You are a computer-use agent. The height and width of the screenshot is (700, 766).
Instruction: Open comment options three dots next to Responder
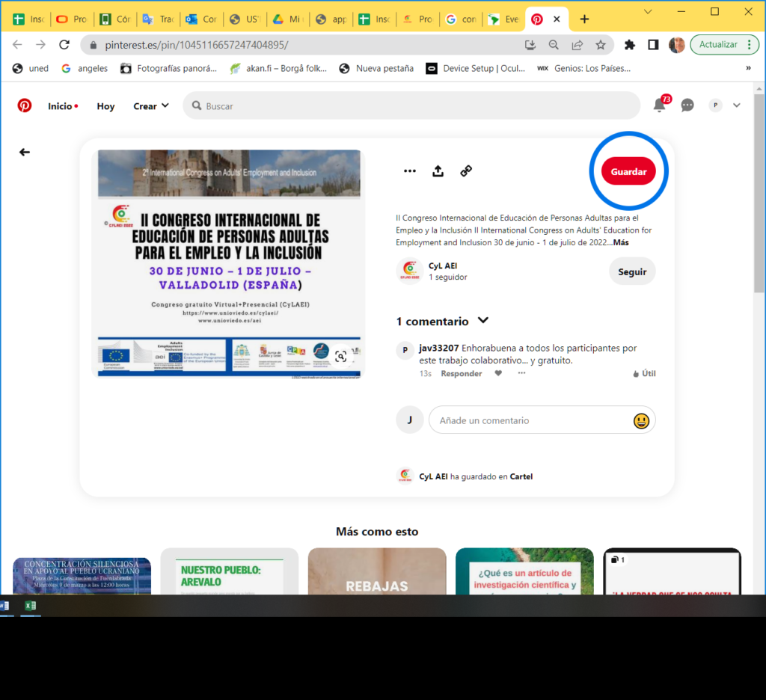coord(521,373)
